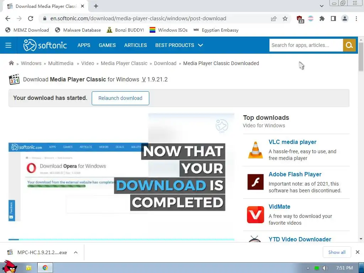Click the video progress bar

(121, 239)
